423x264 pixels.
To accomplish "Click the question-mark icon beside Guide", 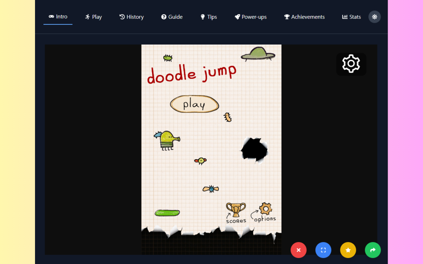I will (x=164, y=16).
